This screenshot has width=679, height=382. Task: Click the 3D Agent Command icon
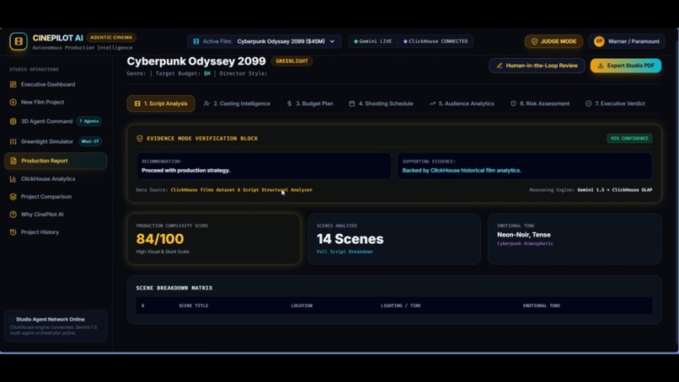pos(13,121)
